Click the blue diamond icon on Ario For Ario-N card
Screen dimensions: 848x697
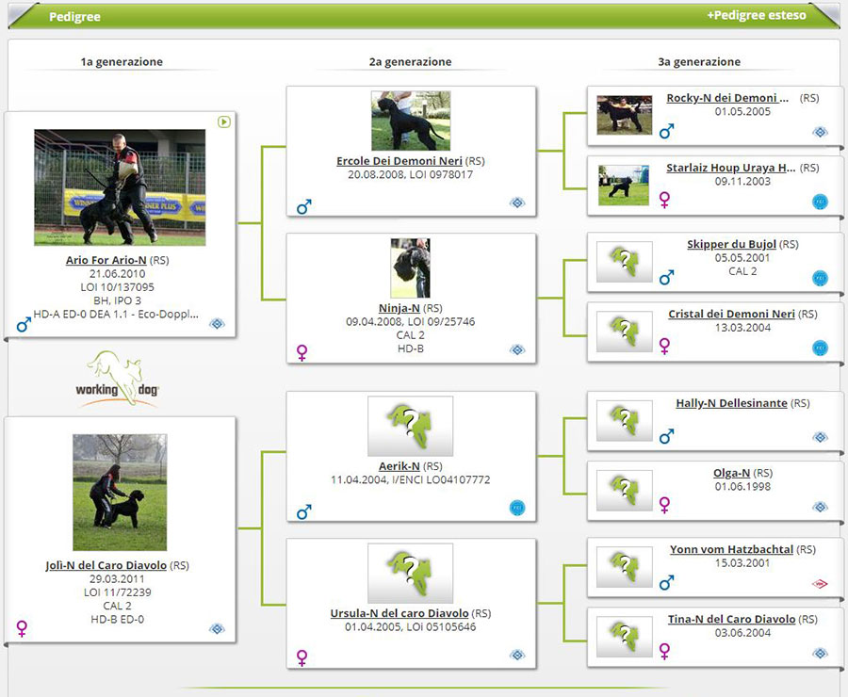click(x=217, y=323)
